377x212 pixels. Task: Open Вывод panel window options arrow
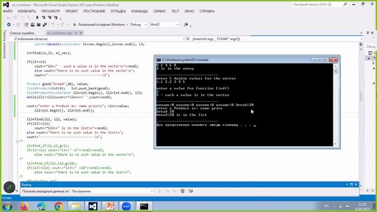point(347,184)
